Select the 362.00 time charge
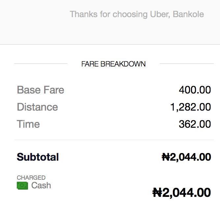Image resolution: width=220 pixels, height=212 pixels. (x=195, y=124)
